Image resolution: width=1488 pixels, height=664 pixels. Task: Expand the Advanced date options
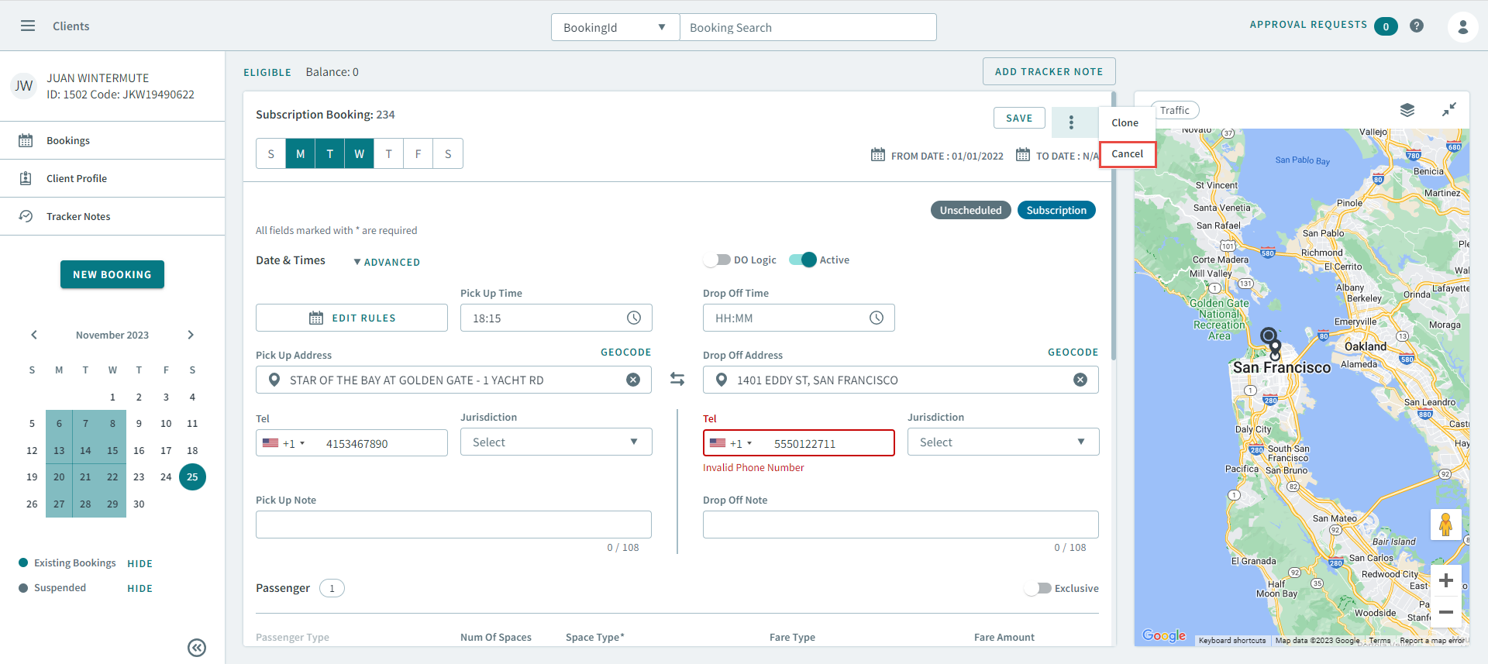click(387, 262)
